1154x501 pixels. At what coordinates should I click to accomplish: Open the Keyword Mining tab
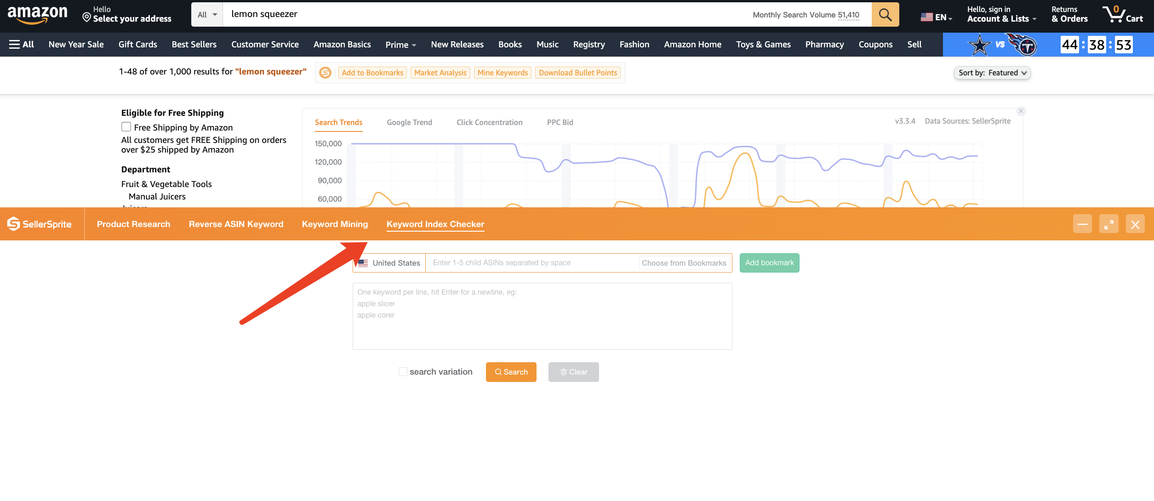[x=335, y=224]
